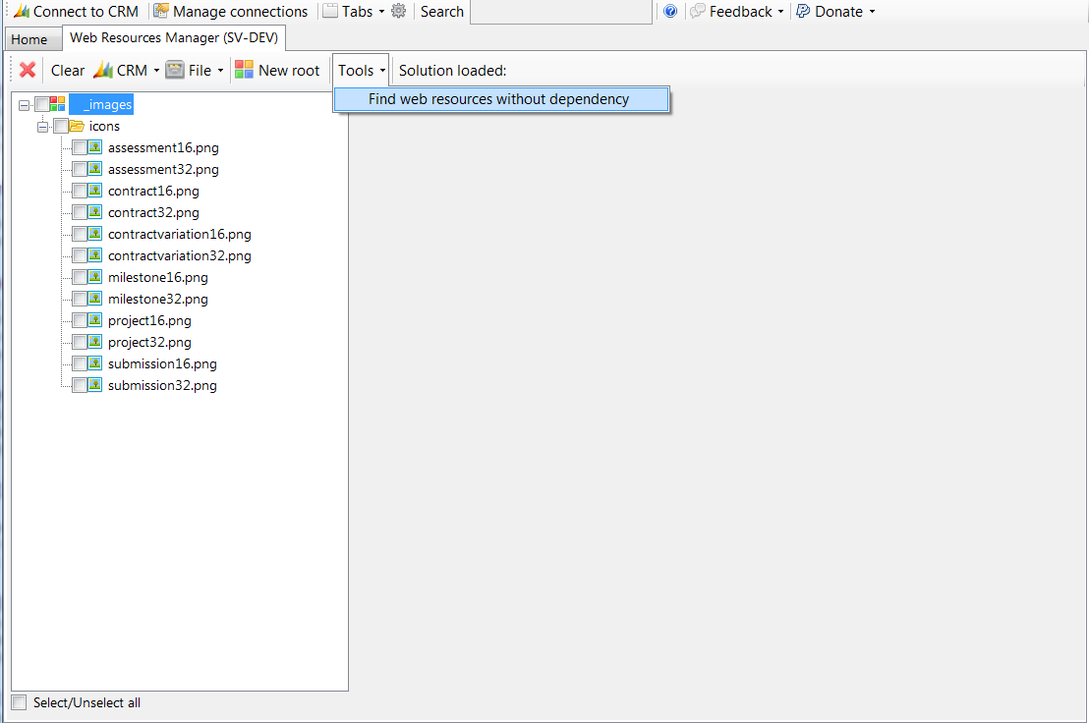The height and width of the screenshot is (723, 1089).
Task: Switch to the Home tab
Action: click(x=29, y=39)
